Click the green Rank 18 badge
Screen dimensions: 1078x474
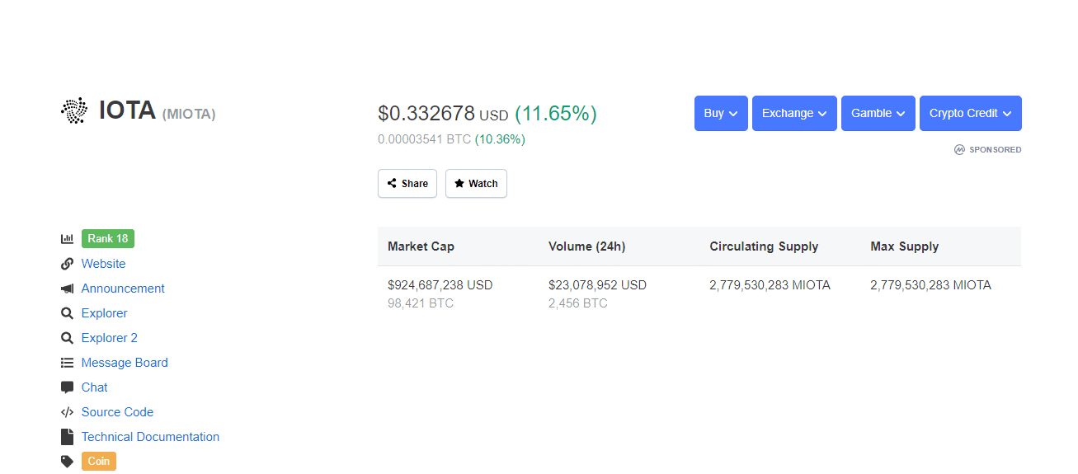click(108, 239)
